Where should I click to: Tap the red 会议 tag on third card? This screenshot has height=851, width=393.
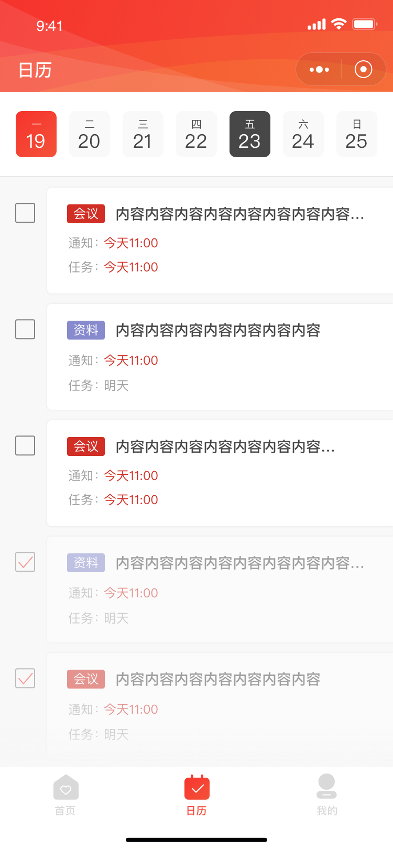coord(86,446)
